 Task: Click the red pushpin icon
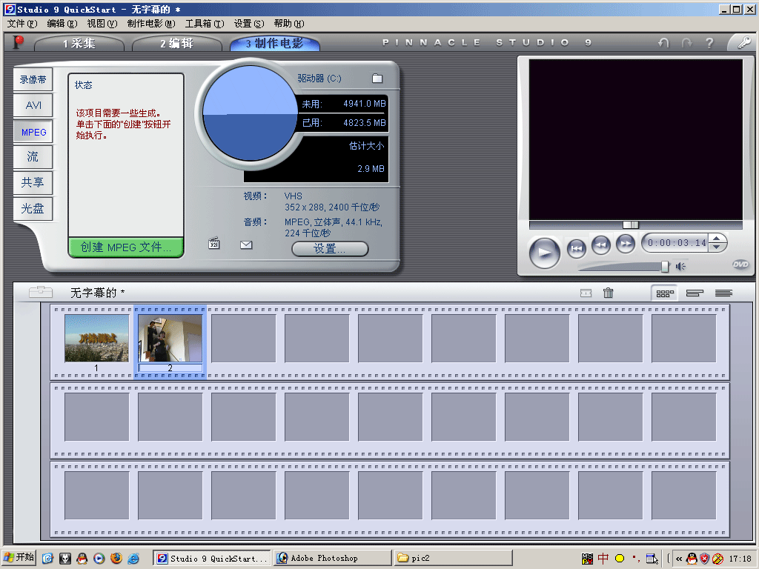click(19, 42)
